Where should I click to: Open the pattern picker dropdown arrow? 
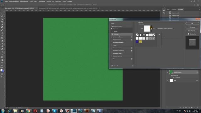click(151, 28)
